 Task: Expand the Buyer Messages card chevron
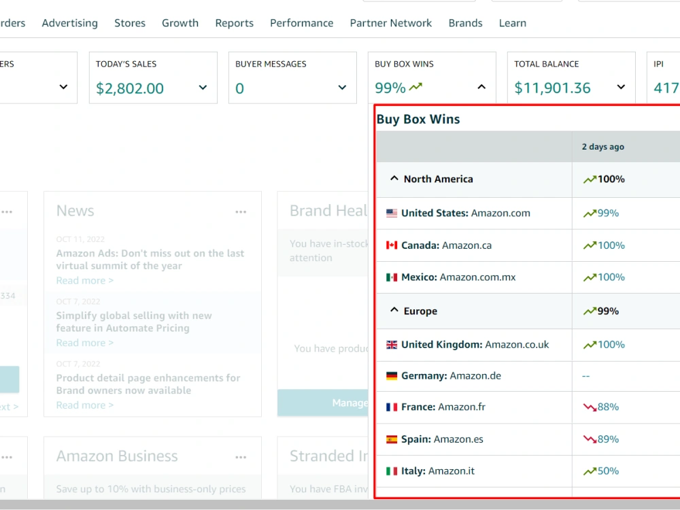point(342,88)
